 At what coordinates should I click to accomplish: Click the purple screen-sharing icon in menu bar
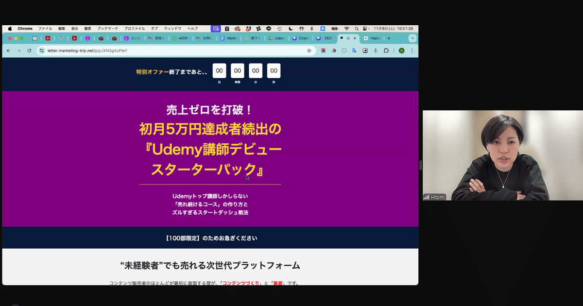click(216, 29)
